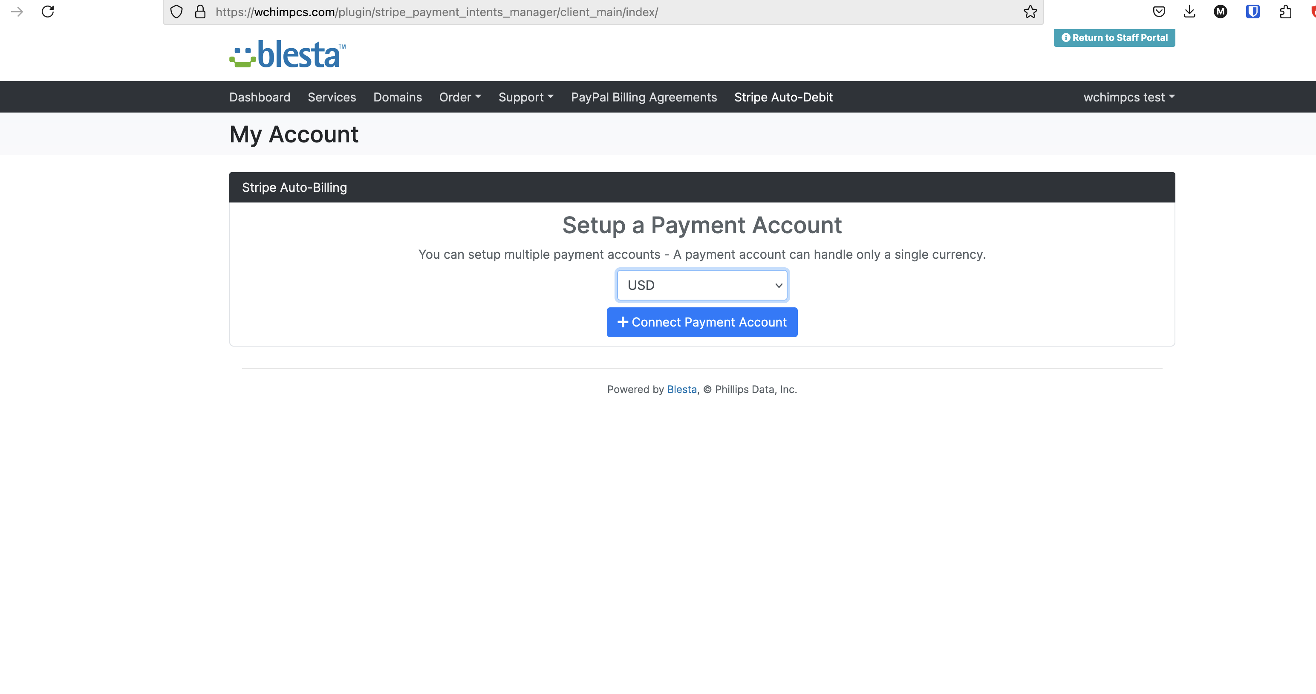The image size is (1316, 694).
Task: Open the extensions puzzle-piece icon
Action: (x=1285, y=12)
